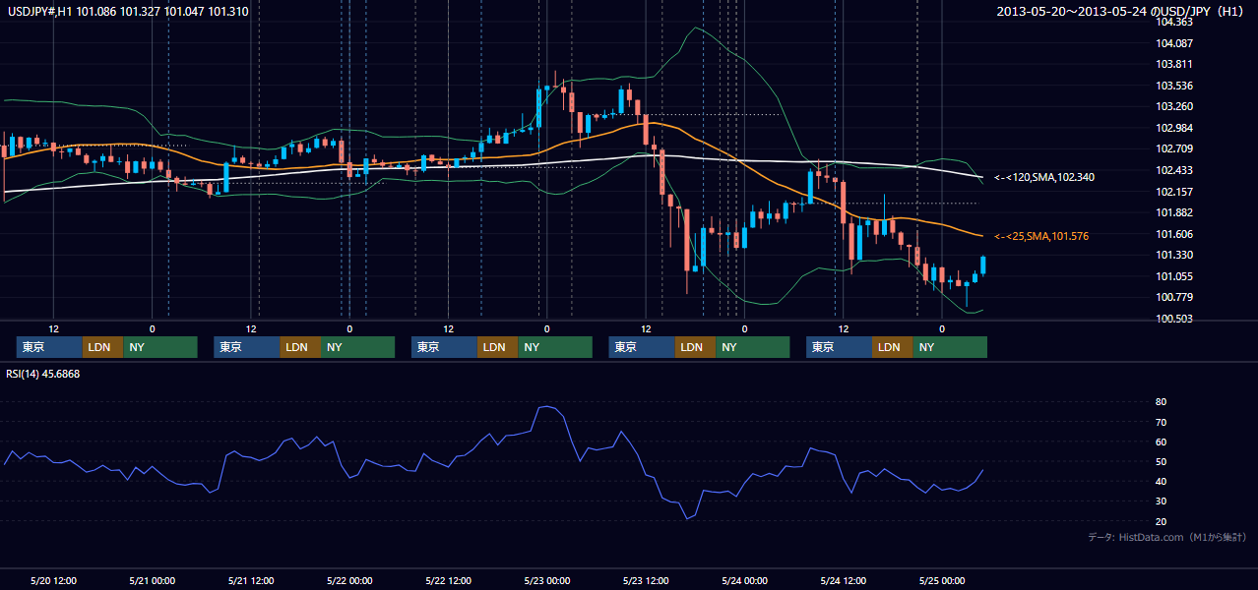Click the RSI scale value 40
1258x590 pixels.
click(x=1161, y=481)
